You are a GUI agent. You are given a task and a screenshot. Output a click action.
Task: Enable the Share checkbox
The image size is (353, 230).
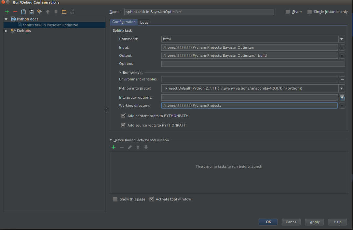(288, 11)
